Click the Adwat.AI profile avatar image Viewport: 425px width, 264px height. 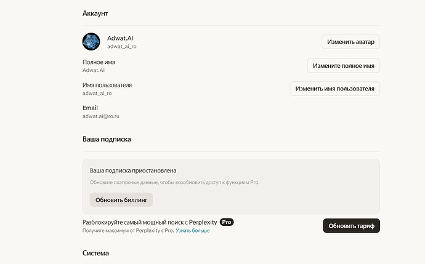point(91,42)
